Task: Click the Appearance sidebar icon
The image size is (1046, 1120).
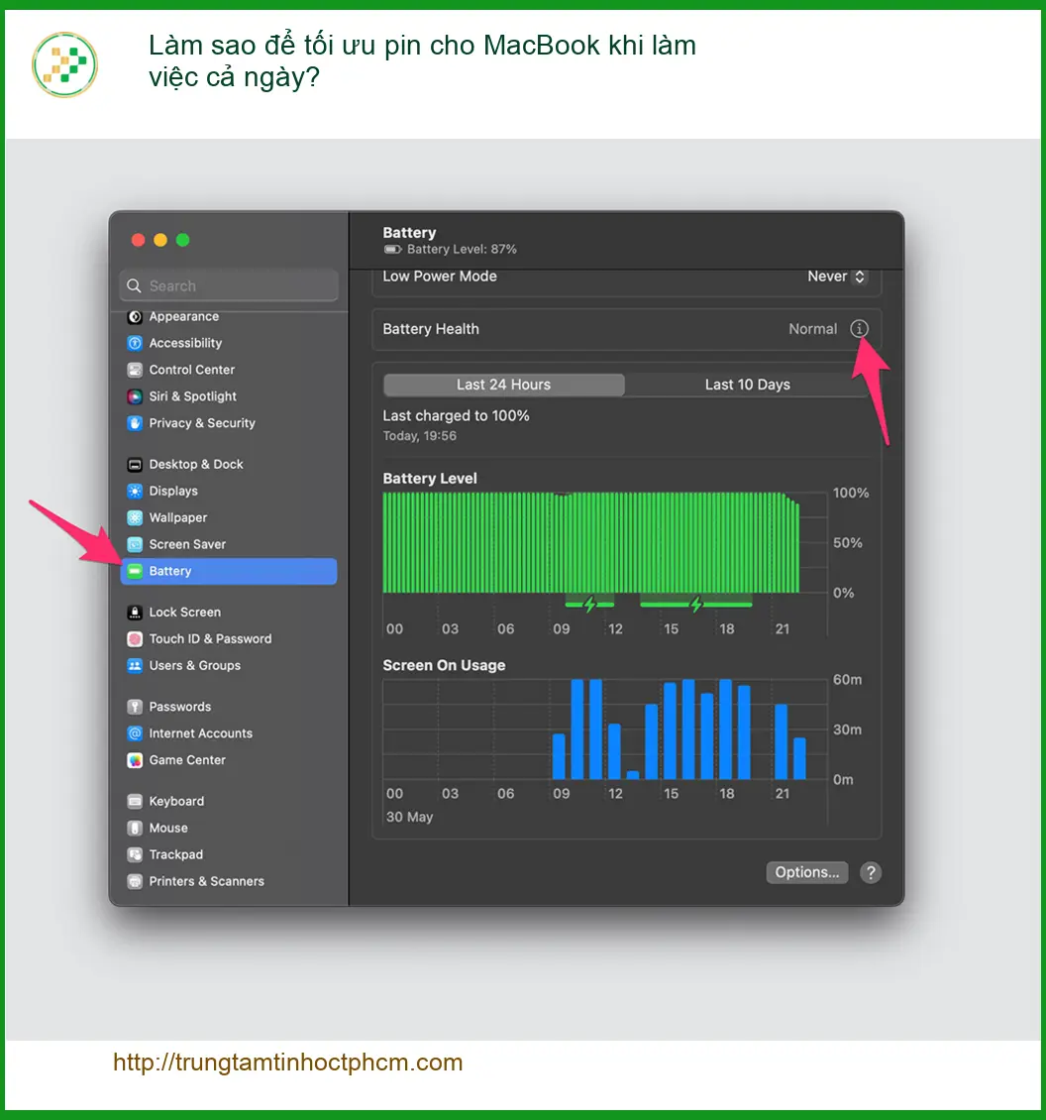Action: tap(135, 316)
